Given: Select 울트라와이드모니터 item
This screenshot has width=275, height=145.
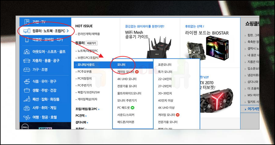Looking at the screenshot, I should click(x=129, y=93).
